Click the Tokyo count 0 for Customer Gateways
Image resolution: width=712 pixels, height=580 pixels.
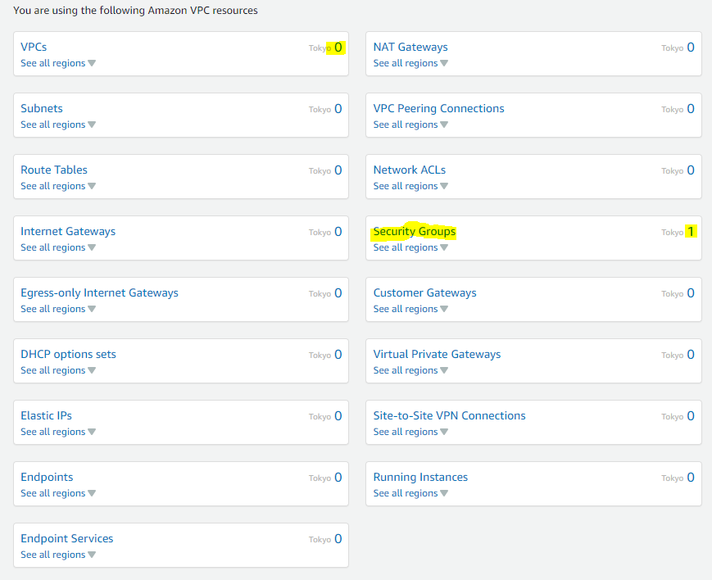(x=691, y=293)
